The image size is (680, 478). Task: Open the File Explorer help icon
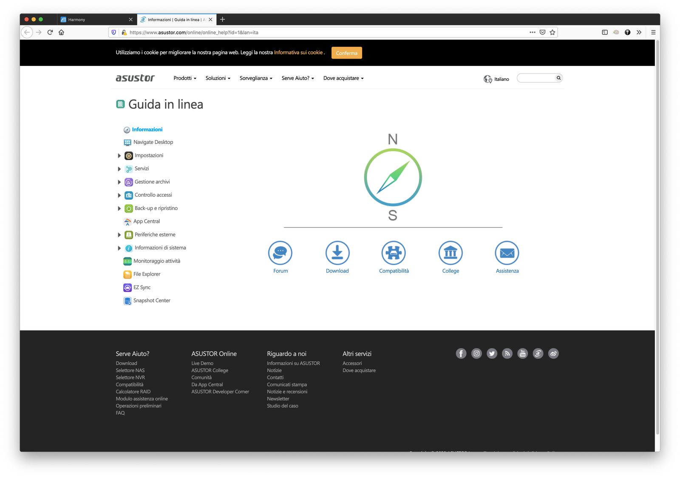click(x=127, y=274)
